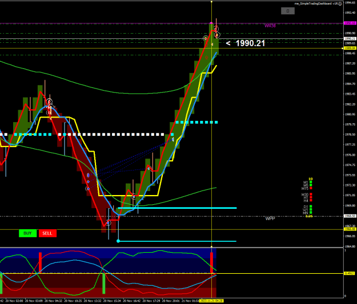This screenshot has height=304, width=357.
Task: Select the M15 timeframe label
Action: [x=305, y=188]
